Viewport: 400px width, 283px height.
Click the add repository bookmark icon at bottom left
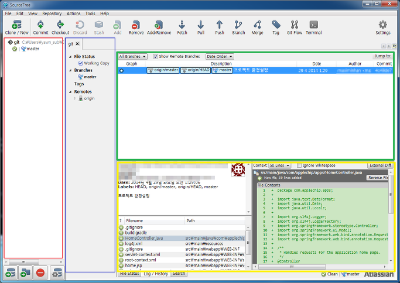click(x=10, y=273)
